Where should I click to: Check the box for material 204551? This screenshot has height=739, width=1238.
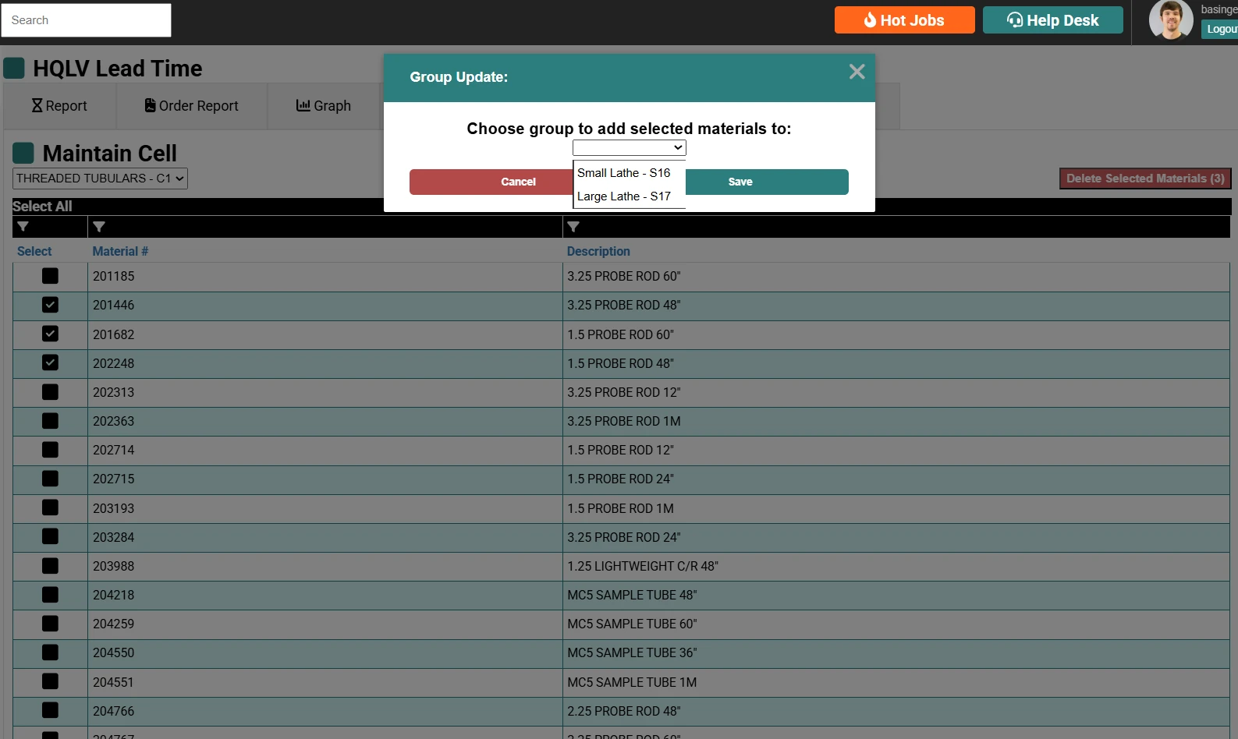tap(50, 681)
